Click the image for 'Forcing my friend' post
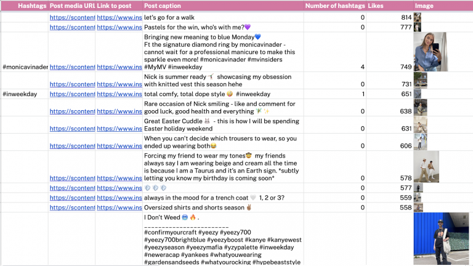 [x=426, y=167]
